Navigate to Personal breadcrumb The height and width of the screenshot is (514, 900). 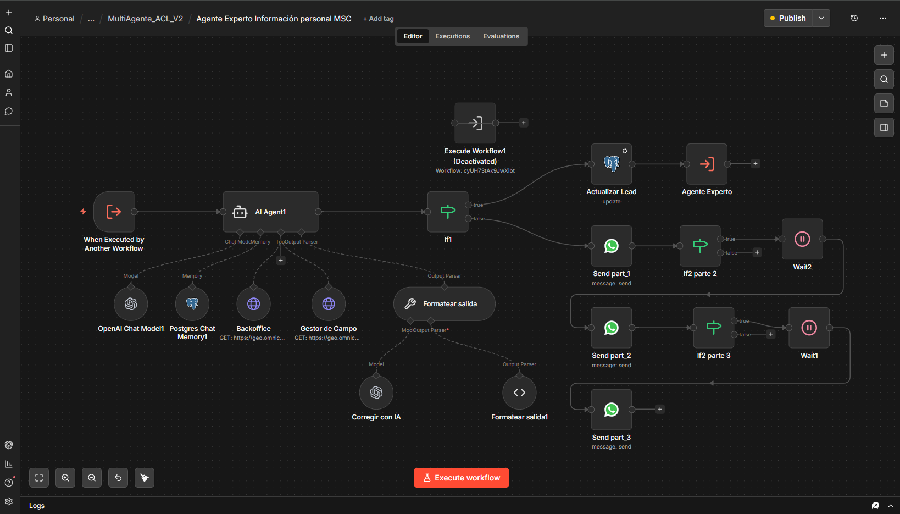[54, 19]
